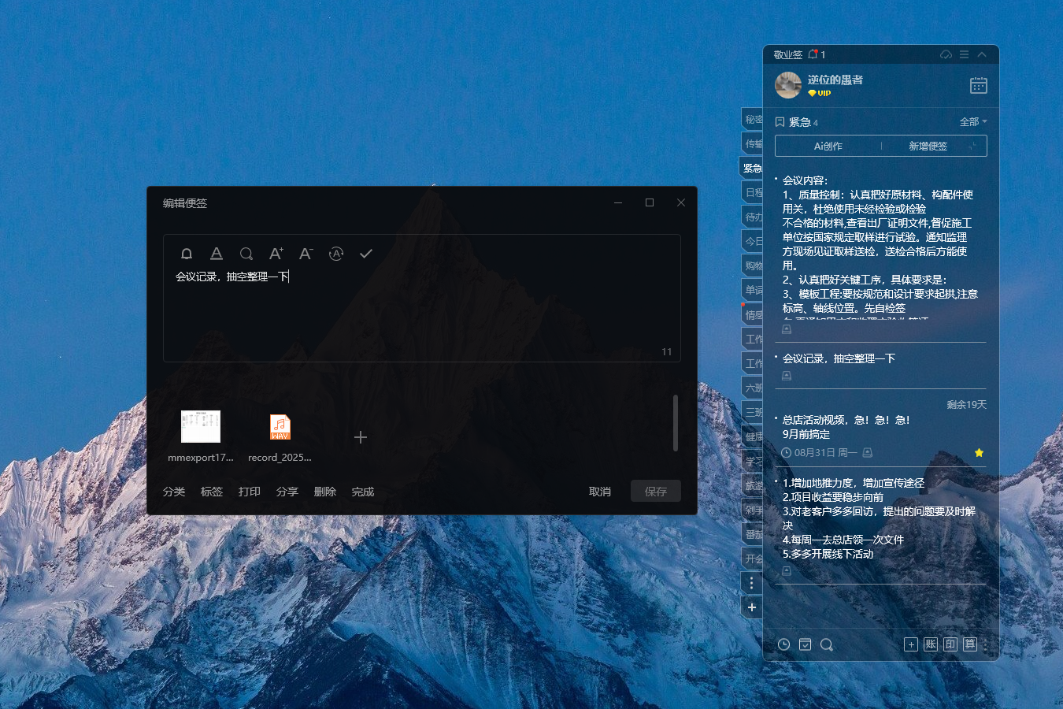Click the cloud sync icon in title bar

point(946,54)
